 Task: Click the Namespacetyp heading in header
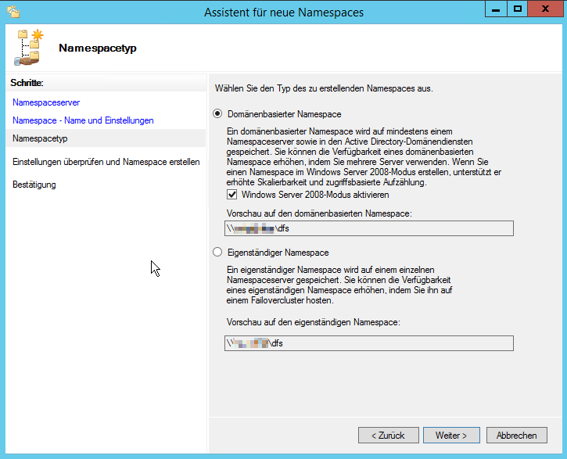click(98, 48)
